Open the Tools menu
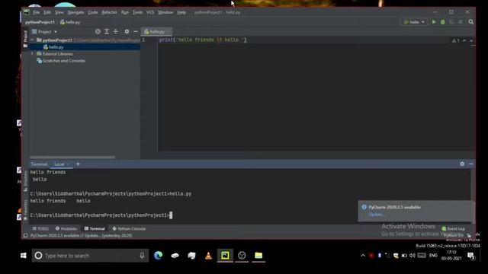 click(x=137, y=12)
